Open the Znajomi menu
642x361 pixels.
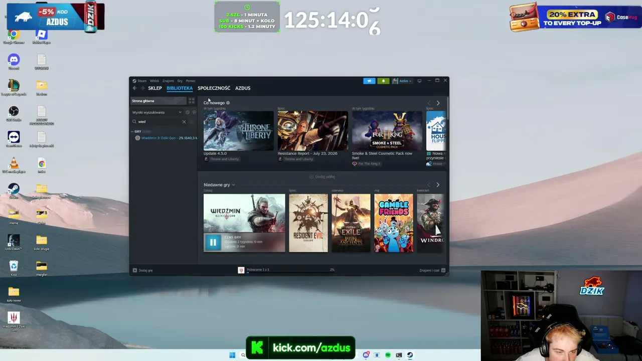(168, 81)
